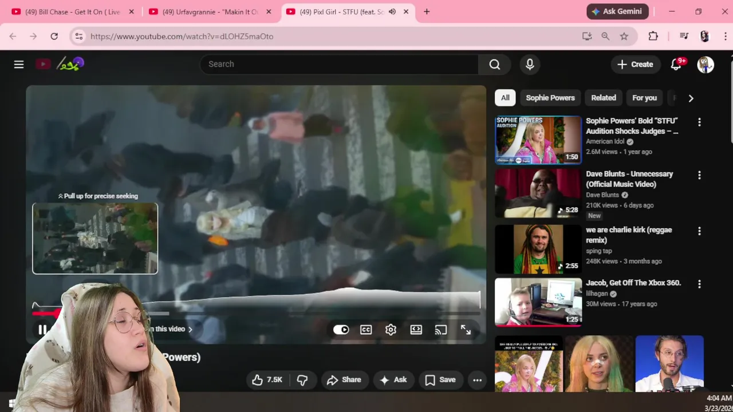Open the browser extensions puzzle icon
The image size is (733, 412).
coord(653,36)
